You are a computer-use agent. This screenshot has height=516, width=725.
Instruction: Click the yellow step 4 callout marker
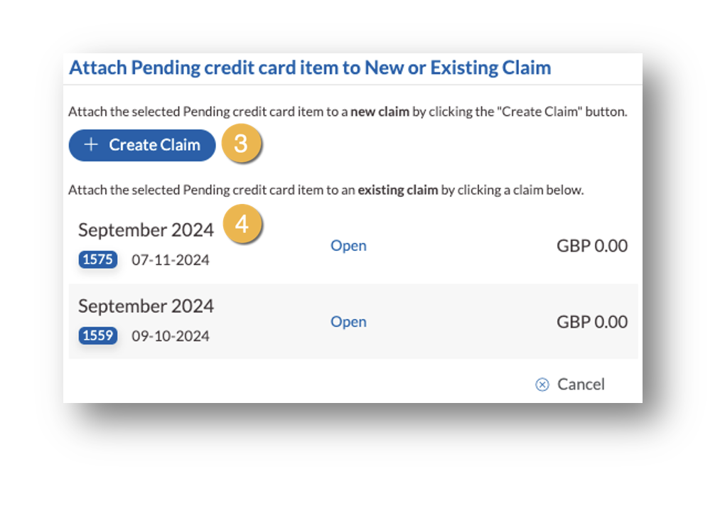click(x=242, y=224)
